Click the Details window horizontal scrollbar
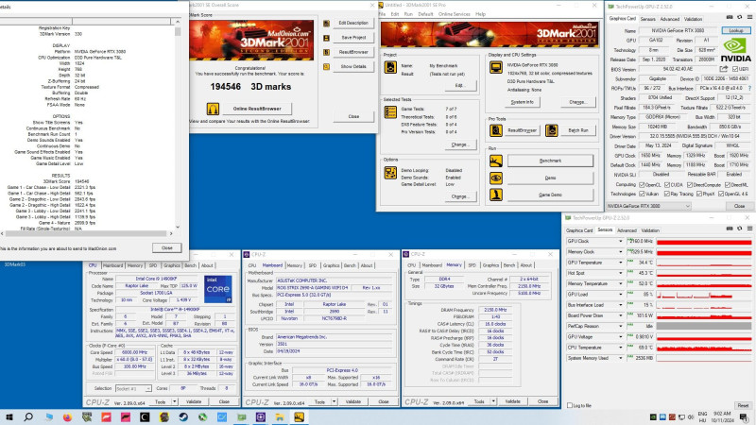The width and height of the screenshot is (756, 425). coord(85,233)
